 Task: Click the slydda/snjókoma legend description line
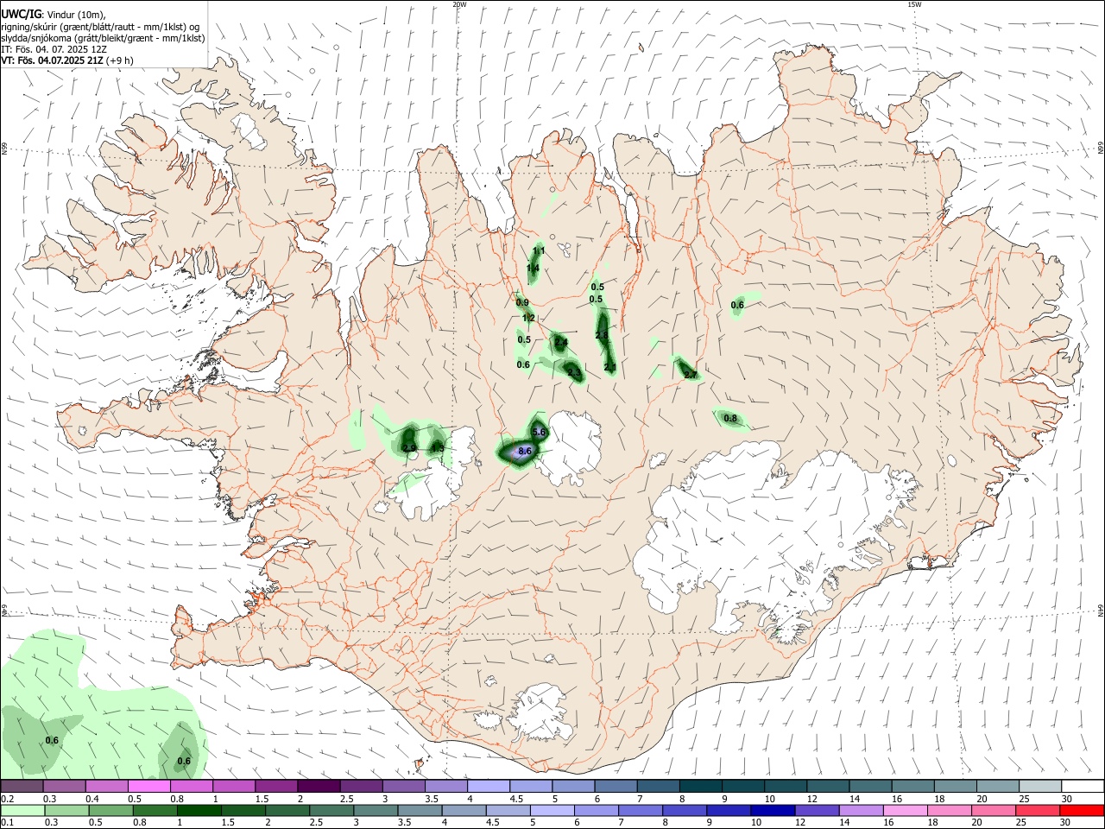103,37
